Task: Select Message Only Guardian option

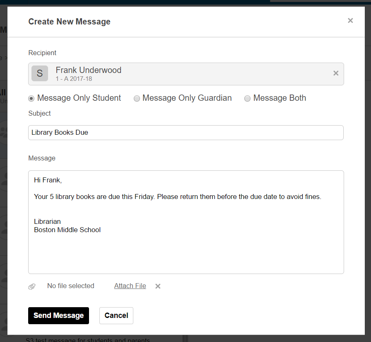Action: 137,98
